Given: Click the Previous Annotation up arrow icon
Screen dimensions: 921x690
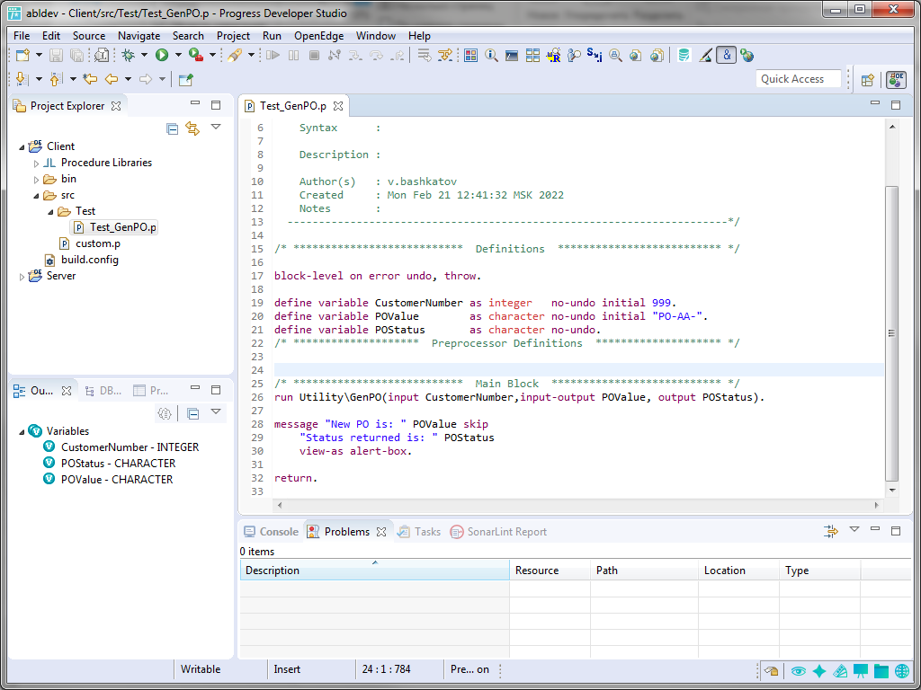Looking at the screenshot, I should tap(57, 79).
